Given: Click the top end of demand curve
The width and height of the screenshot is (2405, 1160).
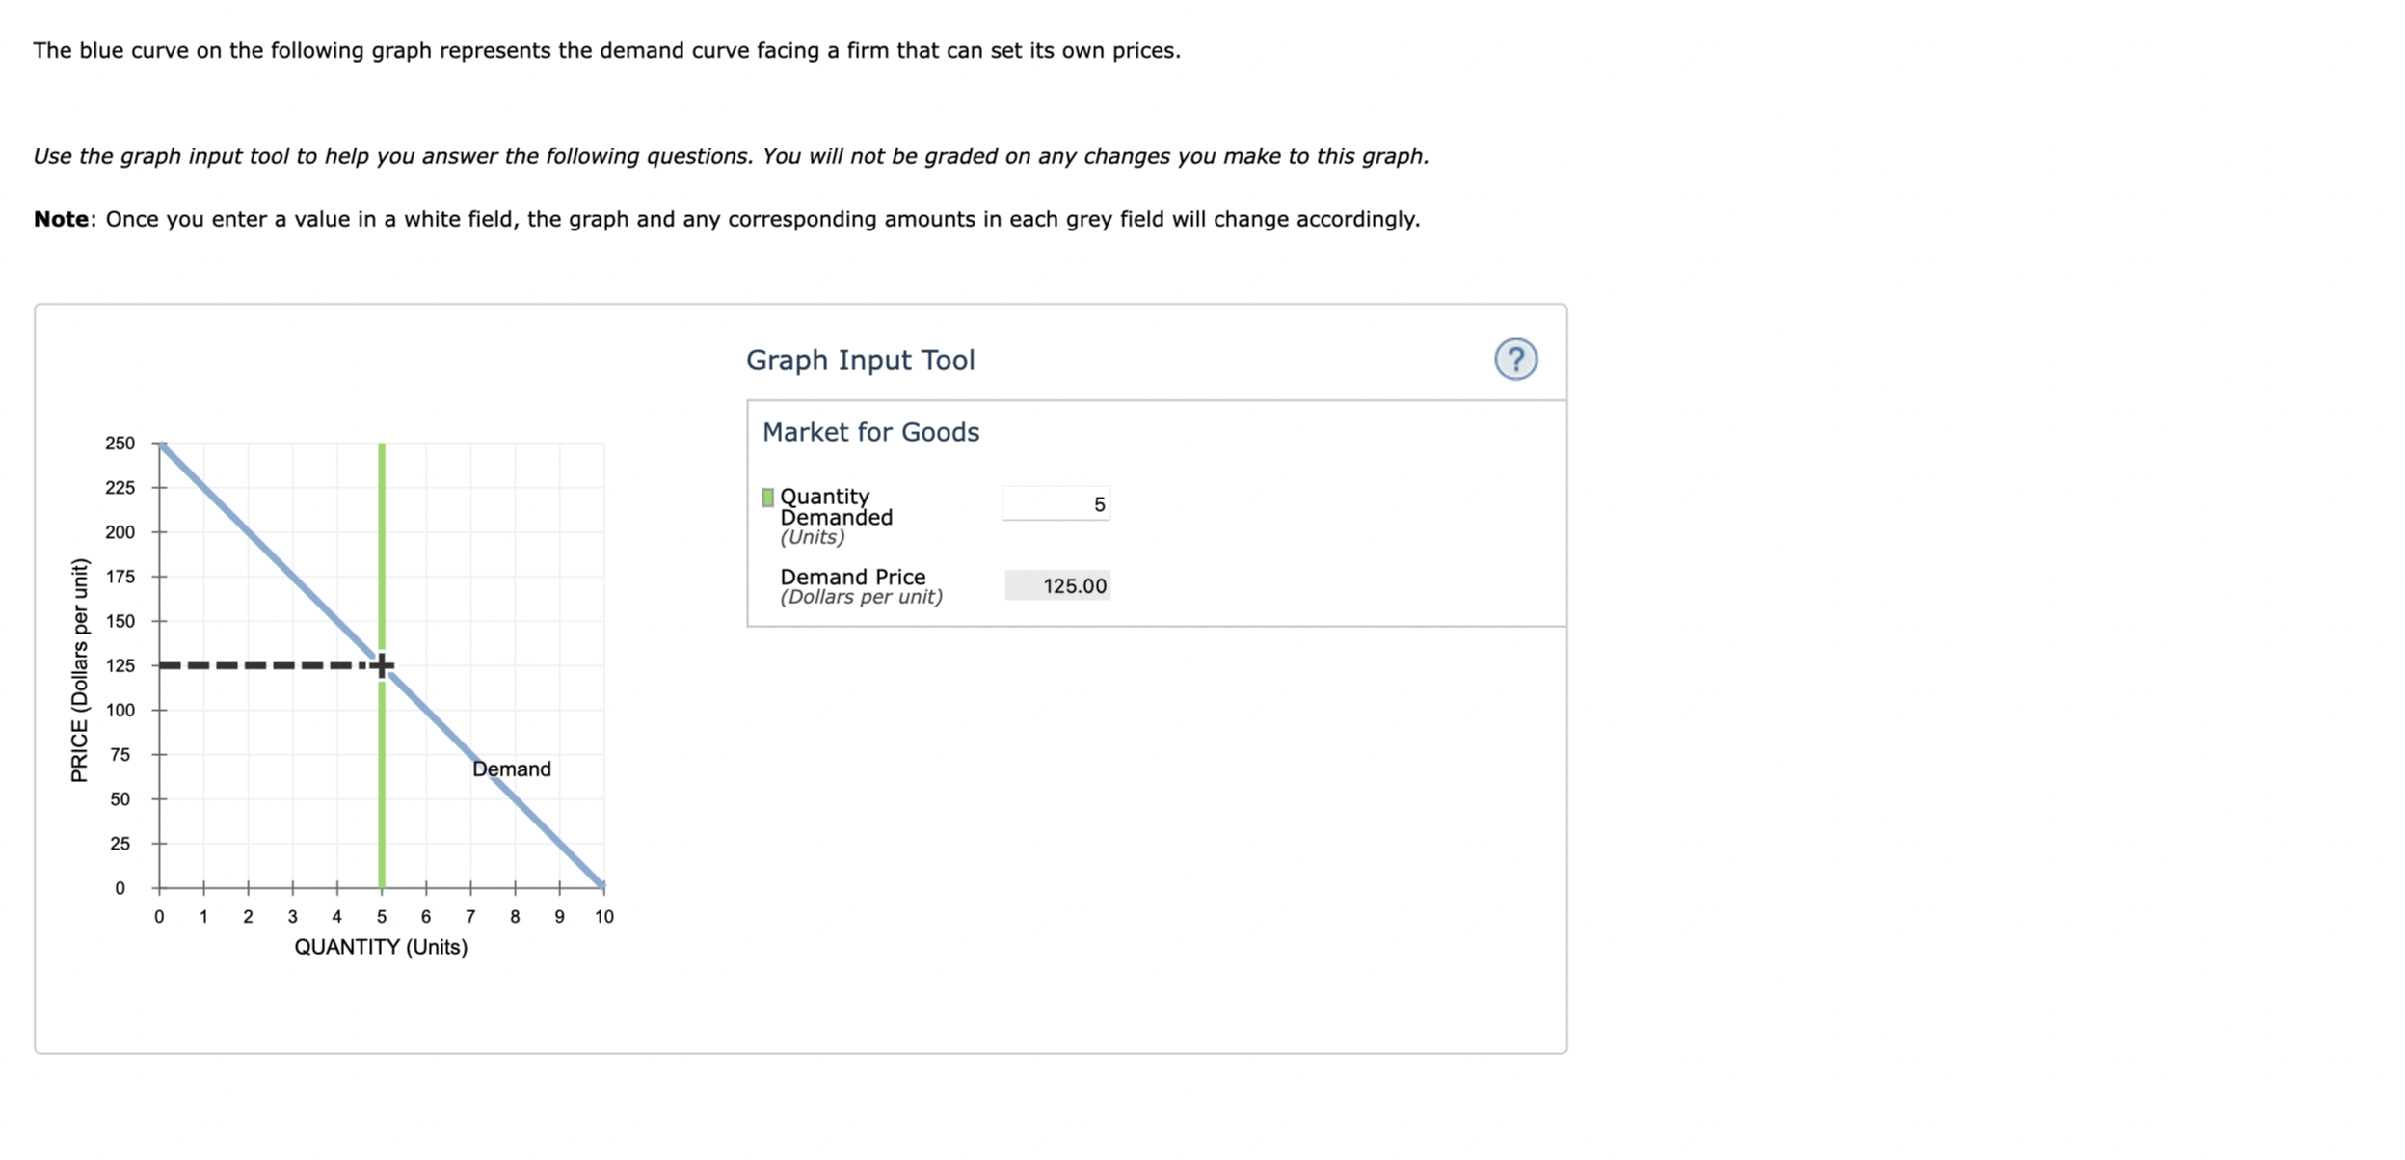Looking at the screenshot, I should click(162, 445).
